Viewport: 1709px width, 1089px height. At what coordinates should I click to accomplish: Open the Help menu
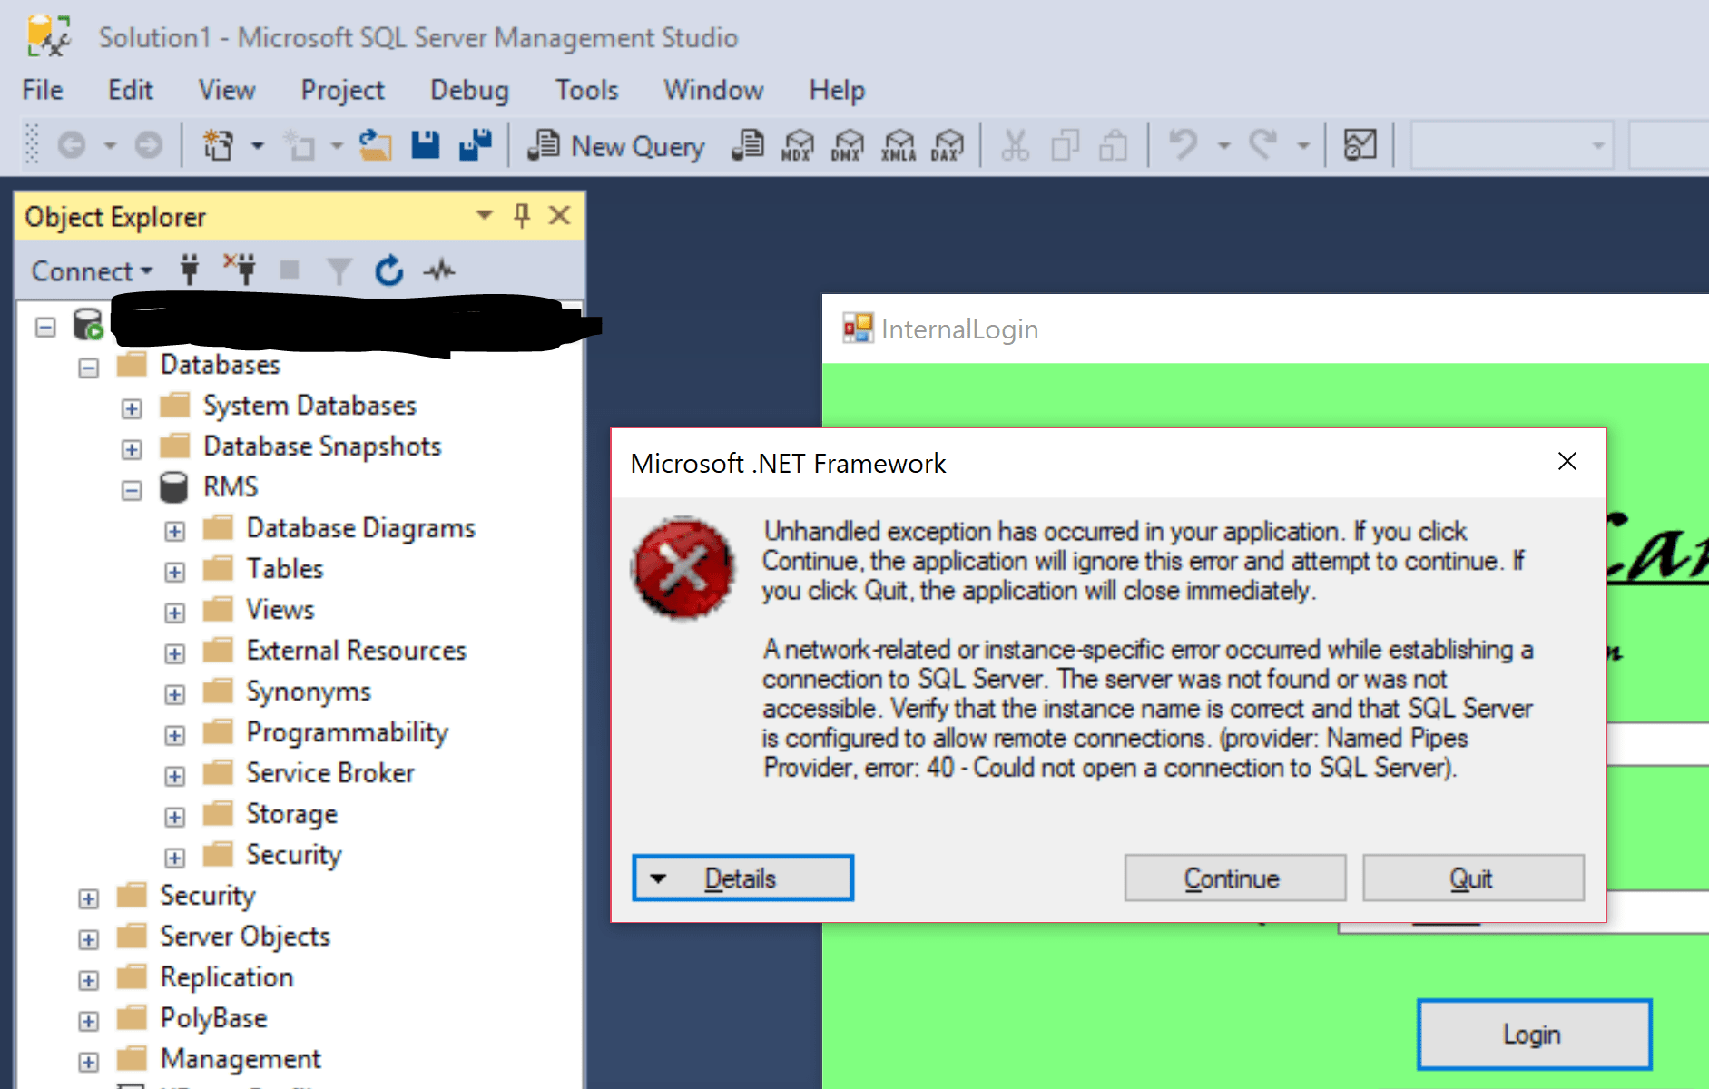tap(837, 90)
